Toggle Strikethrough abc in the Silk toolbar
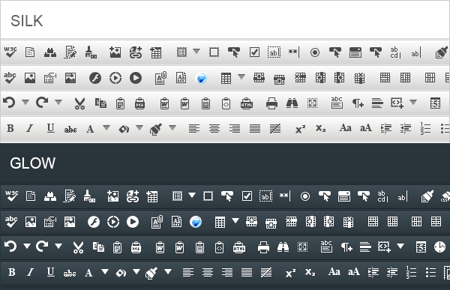450x290 pixels. (x=70, y=130)
